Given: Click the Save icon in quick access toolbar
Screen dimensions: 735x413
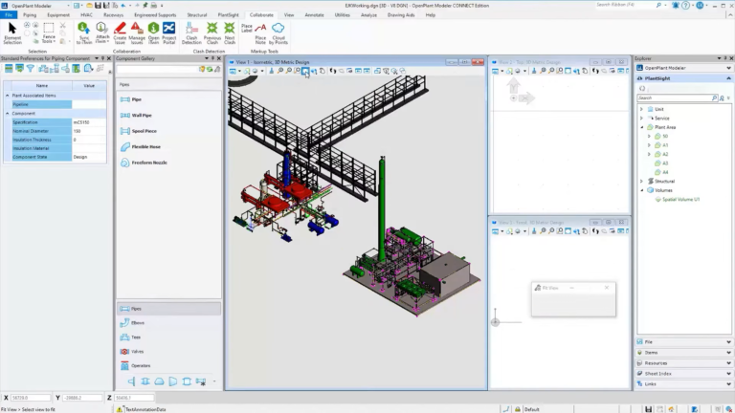Looking at the screenshot, I should click(98, 6).
